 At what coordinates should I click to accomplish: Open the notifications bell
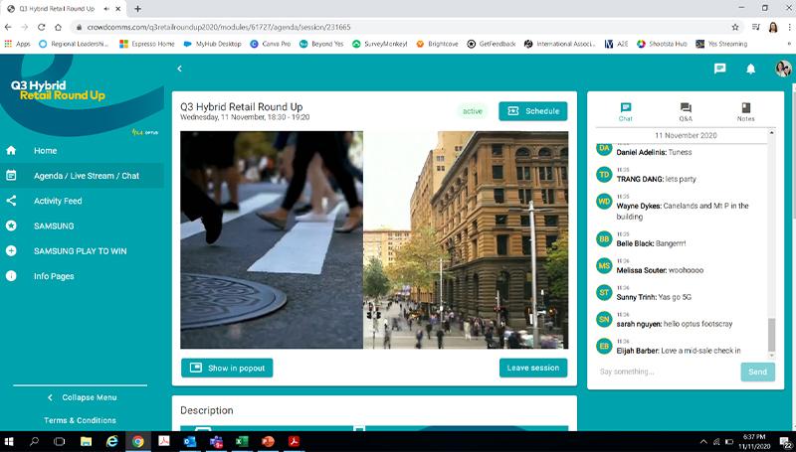(750, 69)
